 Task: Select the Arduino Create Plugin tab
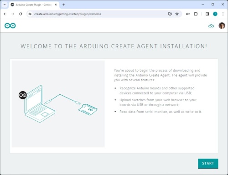(33, 5)
